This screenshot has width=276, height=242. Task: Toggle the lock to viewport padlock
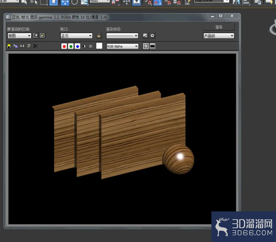pos(99,36)
